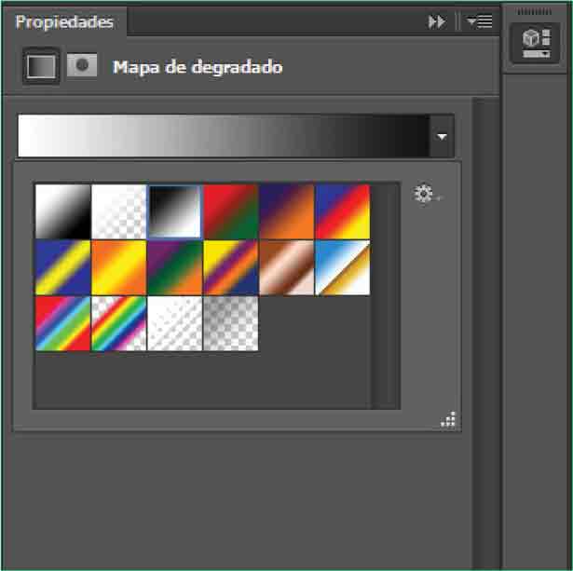573x571 pixels.
Task: Click the dock grip above 3D icon
Action: point(536,12)
